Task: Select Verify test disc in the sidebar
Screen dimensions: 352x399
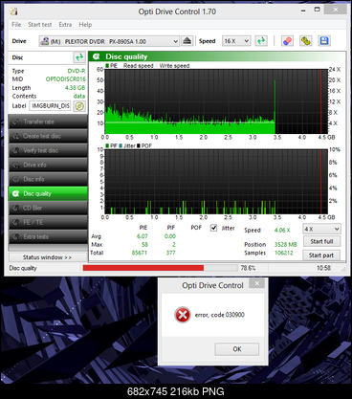Action: coord(48,150)
